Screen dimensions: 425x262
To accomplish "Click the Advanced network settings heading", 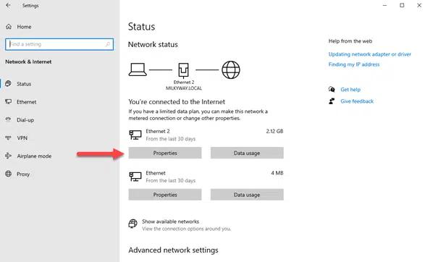I will [x=173, y=250].
